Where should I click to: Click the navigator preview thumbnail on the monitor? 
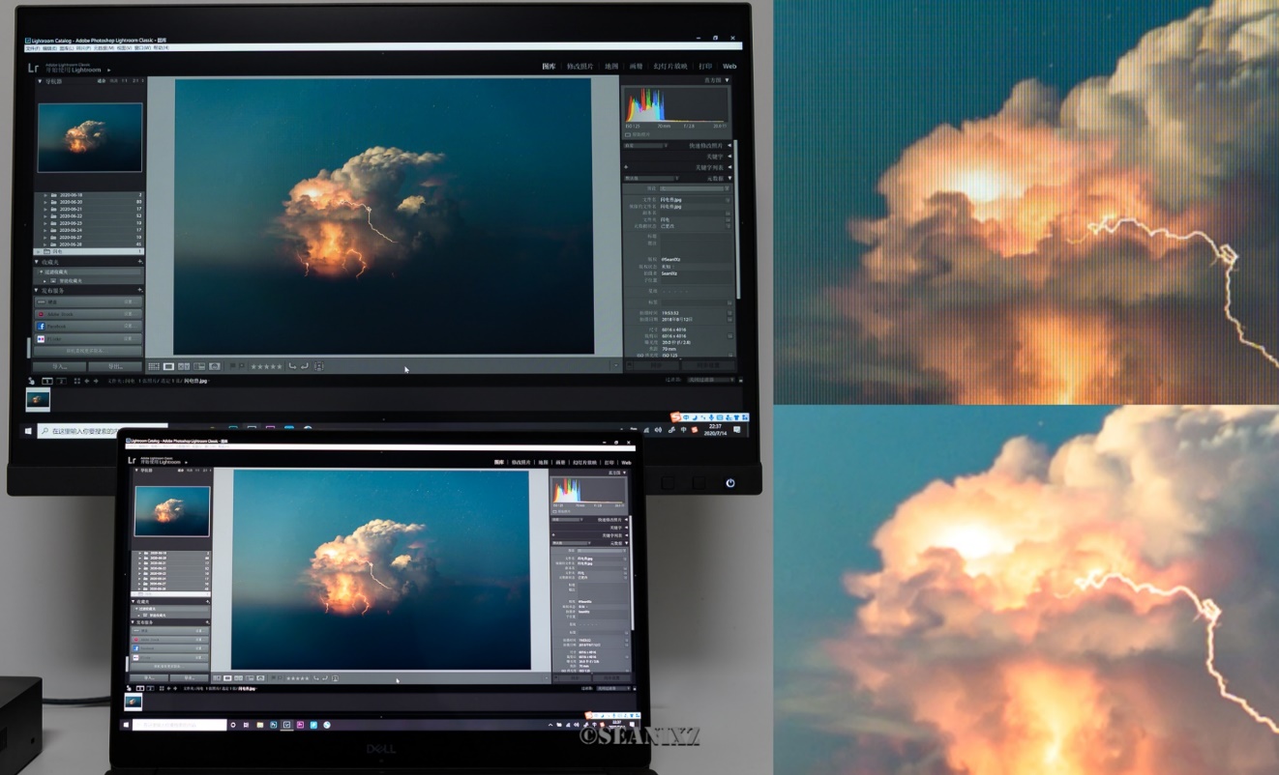click(90, 137)
